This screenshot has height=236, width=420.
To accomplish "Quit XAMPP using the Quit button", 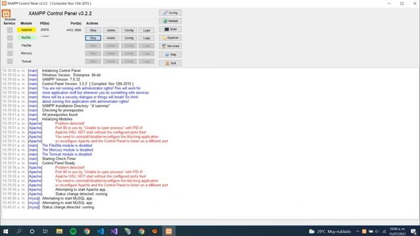I will pyautogui.click(x=171, y=63).
